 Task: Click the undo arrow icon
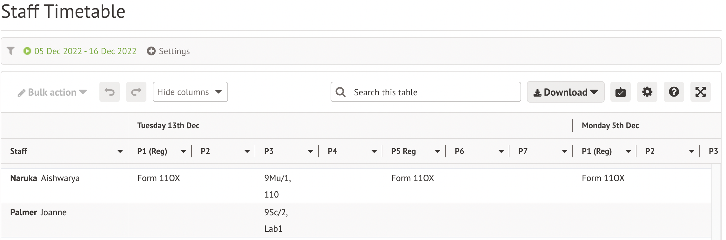(x=110, y=92)
